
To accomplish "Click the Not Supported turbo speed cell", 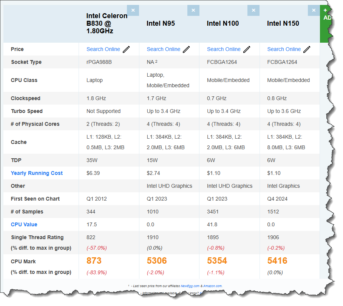I will click(x=104, y=111).
